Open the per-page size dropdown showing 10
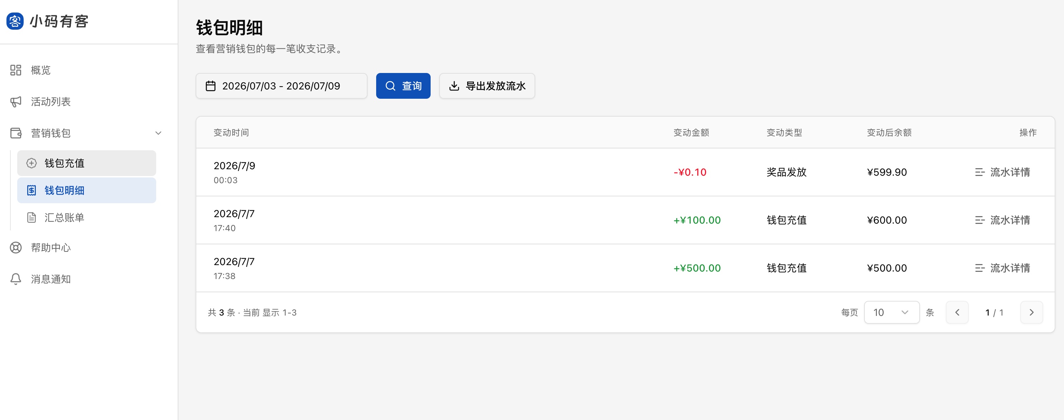Viewport: 1064px width, 420px height. (891, 312)
